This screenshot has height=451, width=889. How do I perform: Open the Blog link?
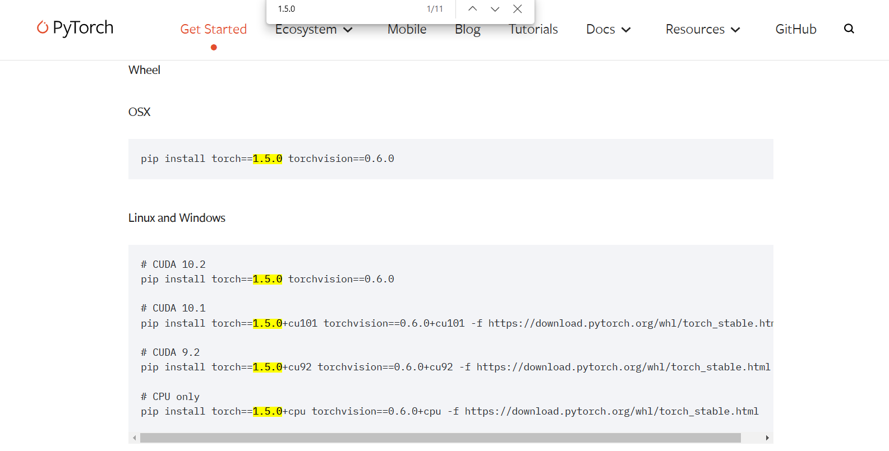pos(468,29)
